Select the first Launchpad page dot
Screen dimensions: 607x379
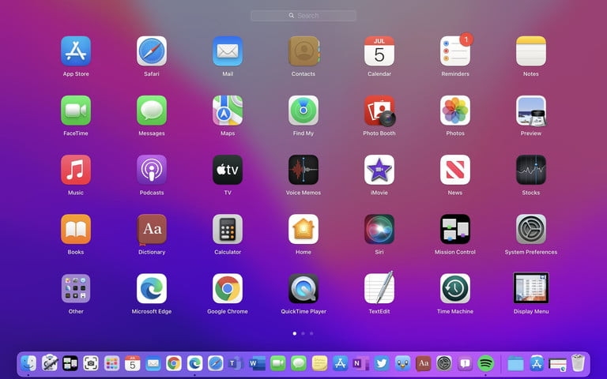pos(295,333)
